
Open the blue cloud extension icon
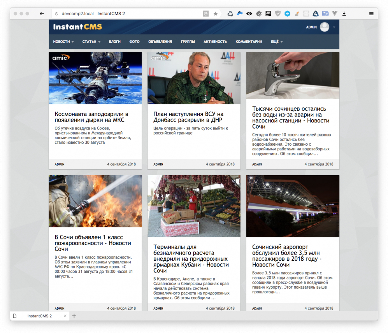pyautogui.click(x=240, y=14)
